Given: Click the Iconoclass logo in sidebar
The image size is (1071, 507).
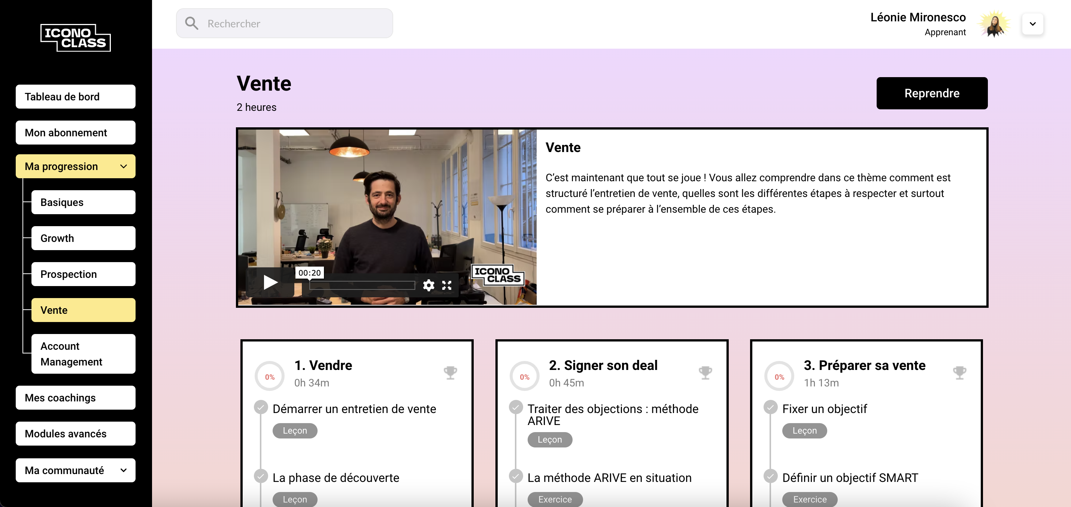Looking at the screenshot, I should (x=76, y=38).
